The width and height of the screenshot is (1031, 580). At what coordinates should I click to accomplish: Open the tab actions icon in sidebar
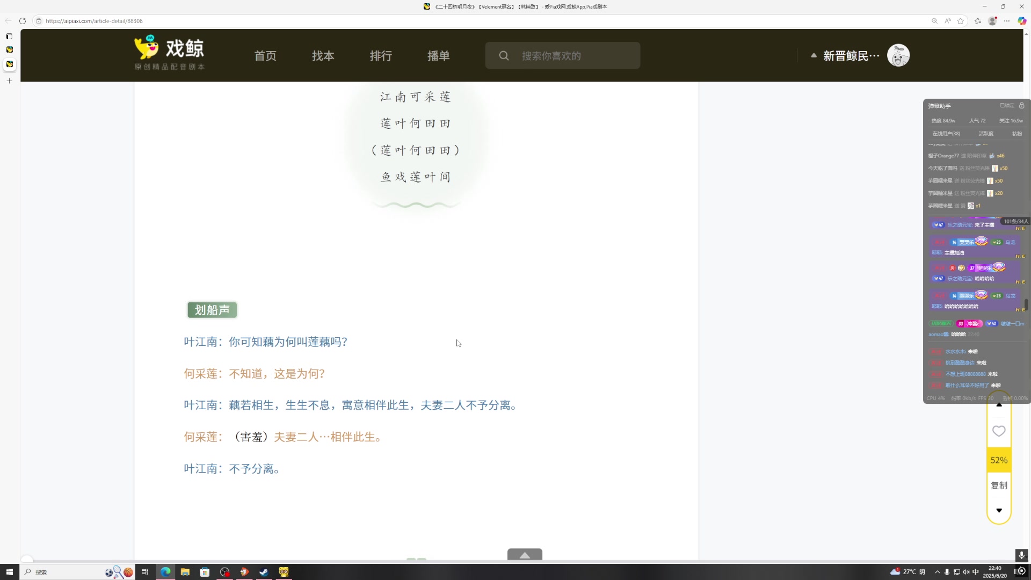click(9, 37)
